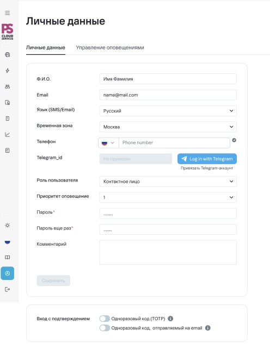Open the hamburger menu icon
The image size is (270, 349).
coord(8,13)
